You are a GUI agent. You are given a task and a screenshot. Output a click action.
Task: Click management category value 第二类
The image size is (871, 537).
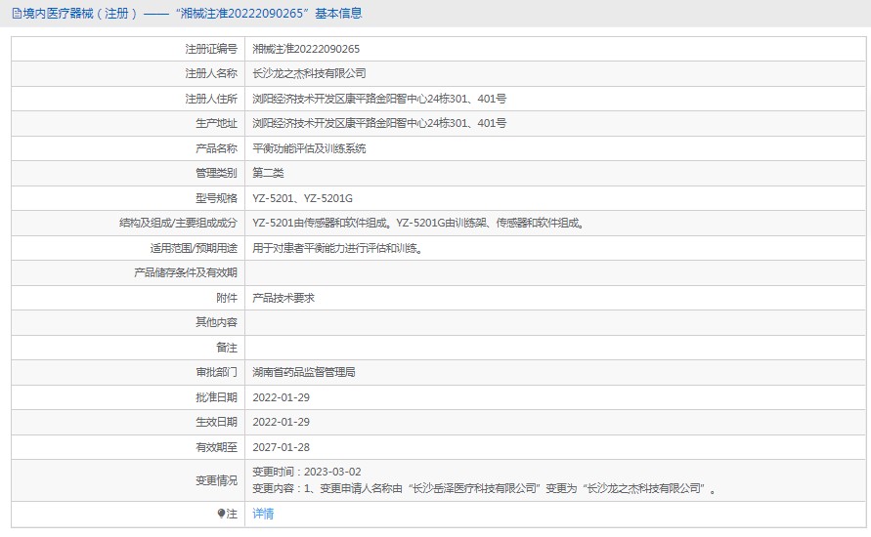pyautogui.click(x=268, y=173)
